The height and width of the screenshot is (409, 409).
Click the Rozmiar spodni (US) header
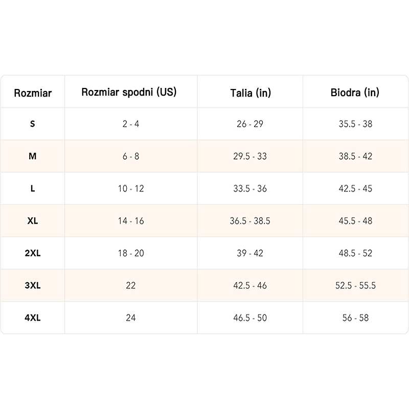[x=129, y=93]
